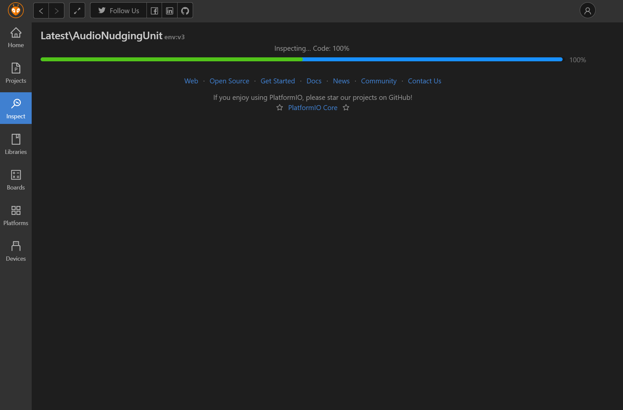Image resolution: width=623 pixels, height=410 pixels.
Task: Click the PlatformIO logo icon
Action: (x=16, y=10)
